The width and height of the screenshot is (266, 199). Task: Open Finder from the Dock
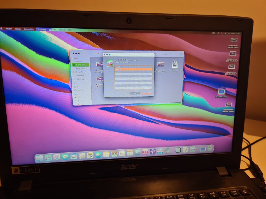coord(40,158)
